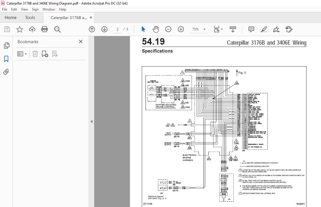Open page display options dropdown arrow

222,29
